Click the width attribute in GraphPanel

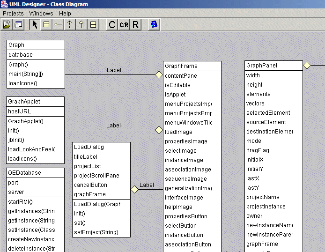coord(253,75)
